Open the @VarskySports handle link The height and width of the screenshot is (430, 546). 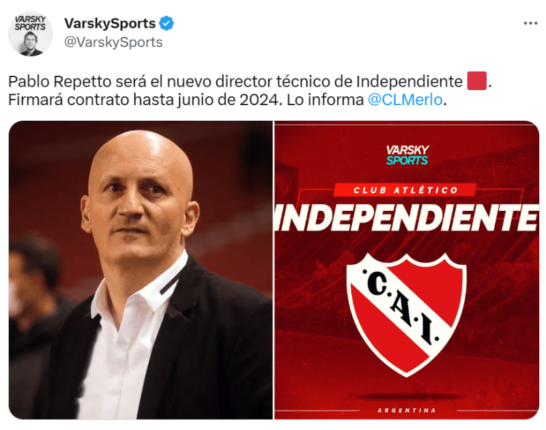coord(113,42)
